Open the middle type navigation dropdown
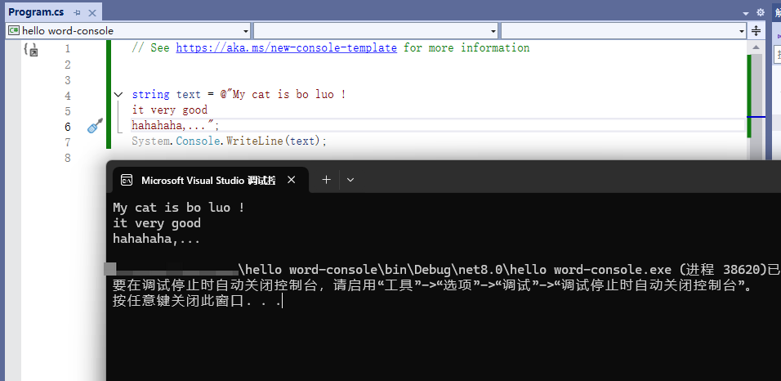The image size is (781, 381). (x=376, y=30)
